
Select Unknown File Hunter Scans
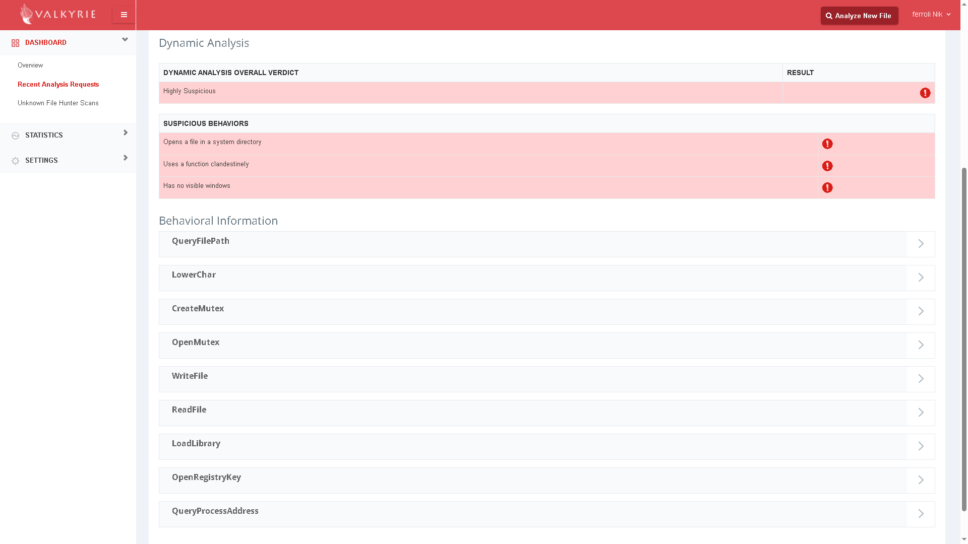58,103
